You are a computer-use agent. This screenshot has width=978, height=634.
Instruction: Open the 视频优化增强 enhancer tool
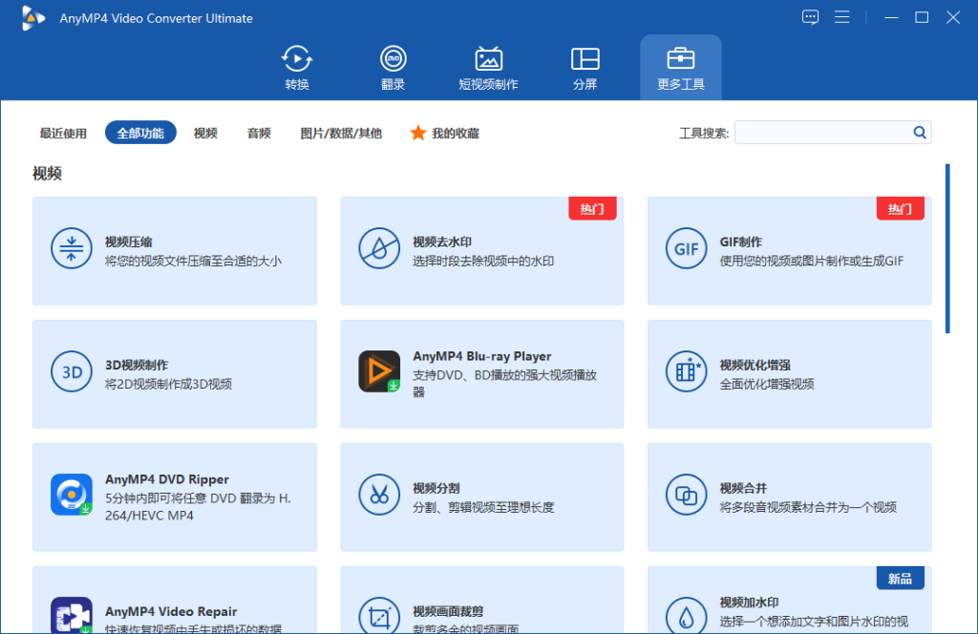click(x=790, y=373)
